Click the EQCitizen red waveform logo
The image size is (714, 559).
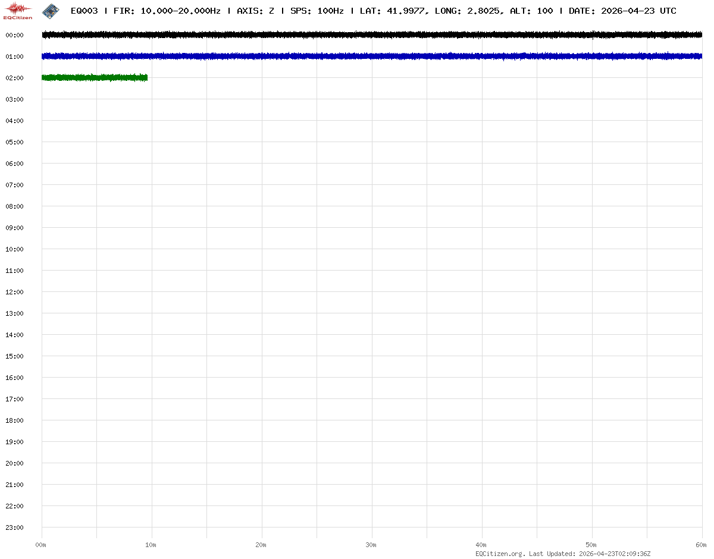(18, 10)
